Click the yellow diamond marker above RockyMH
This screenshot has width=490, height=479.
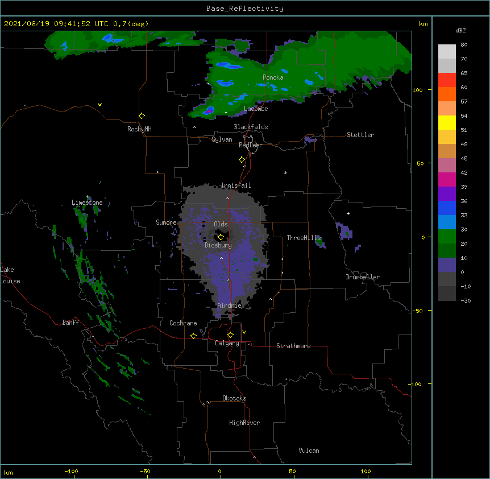142,116
